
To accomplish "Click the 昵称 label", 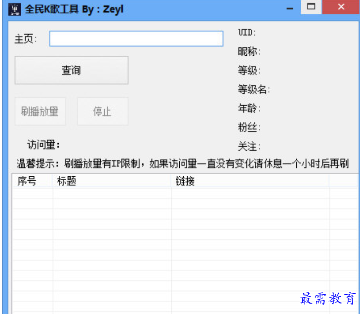I will 249,51.
